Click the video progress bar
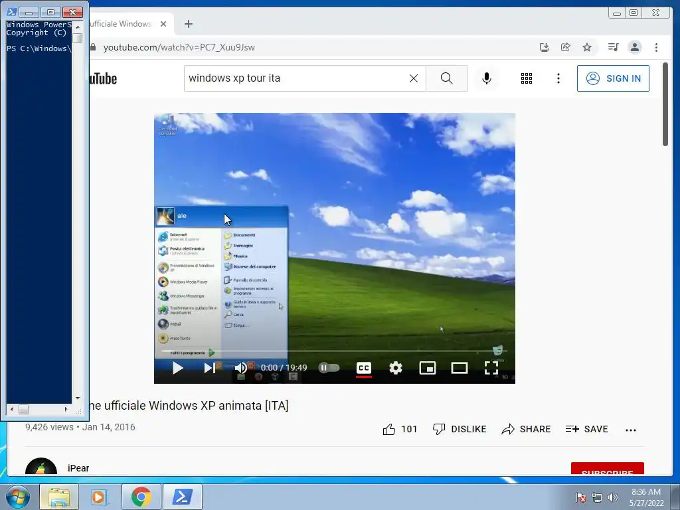Viewport: 680px width, 510px height. (335, 351)
